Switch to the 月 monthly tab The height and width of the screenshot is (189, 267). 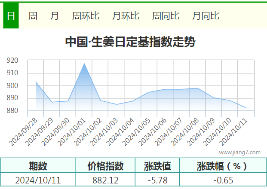(55, 16)
